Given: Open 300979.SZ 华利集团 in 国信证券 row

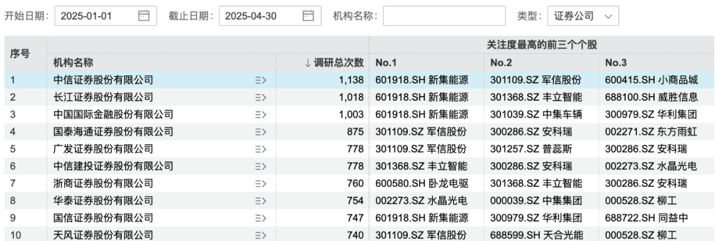Looking at the screenshot, I should 536,218.
